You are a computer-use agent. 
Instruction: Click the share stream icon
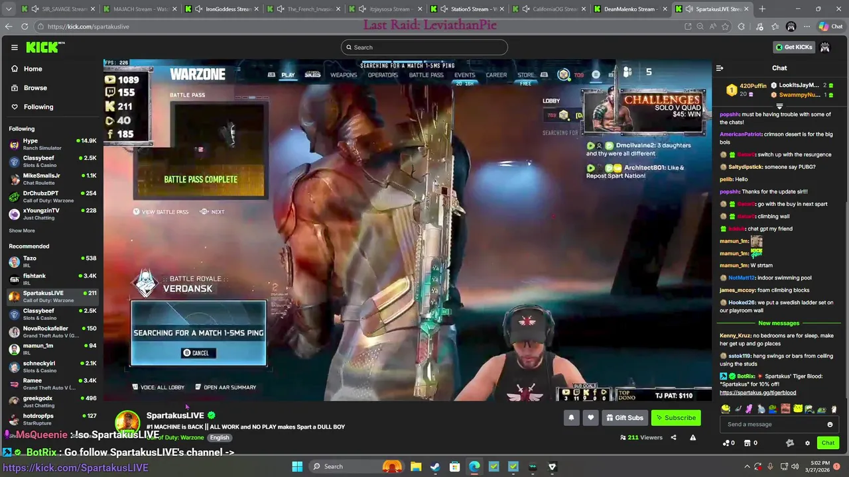coord(673,437)
